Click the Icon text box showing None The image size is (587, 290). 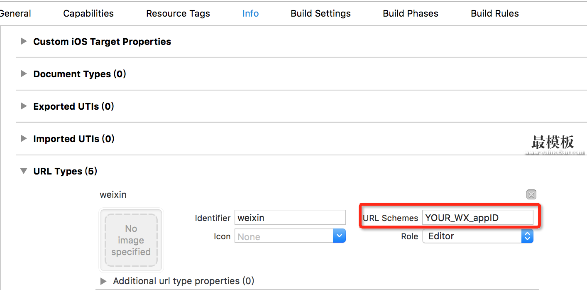(x=284, y=236)
